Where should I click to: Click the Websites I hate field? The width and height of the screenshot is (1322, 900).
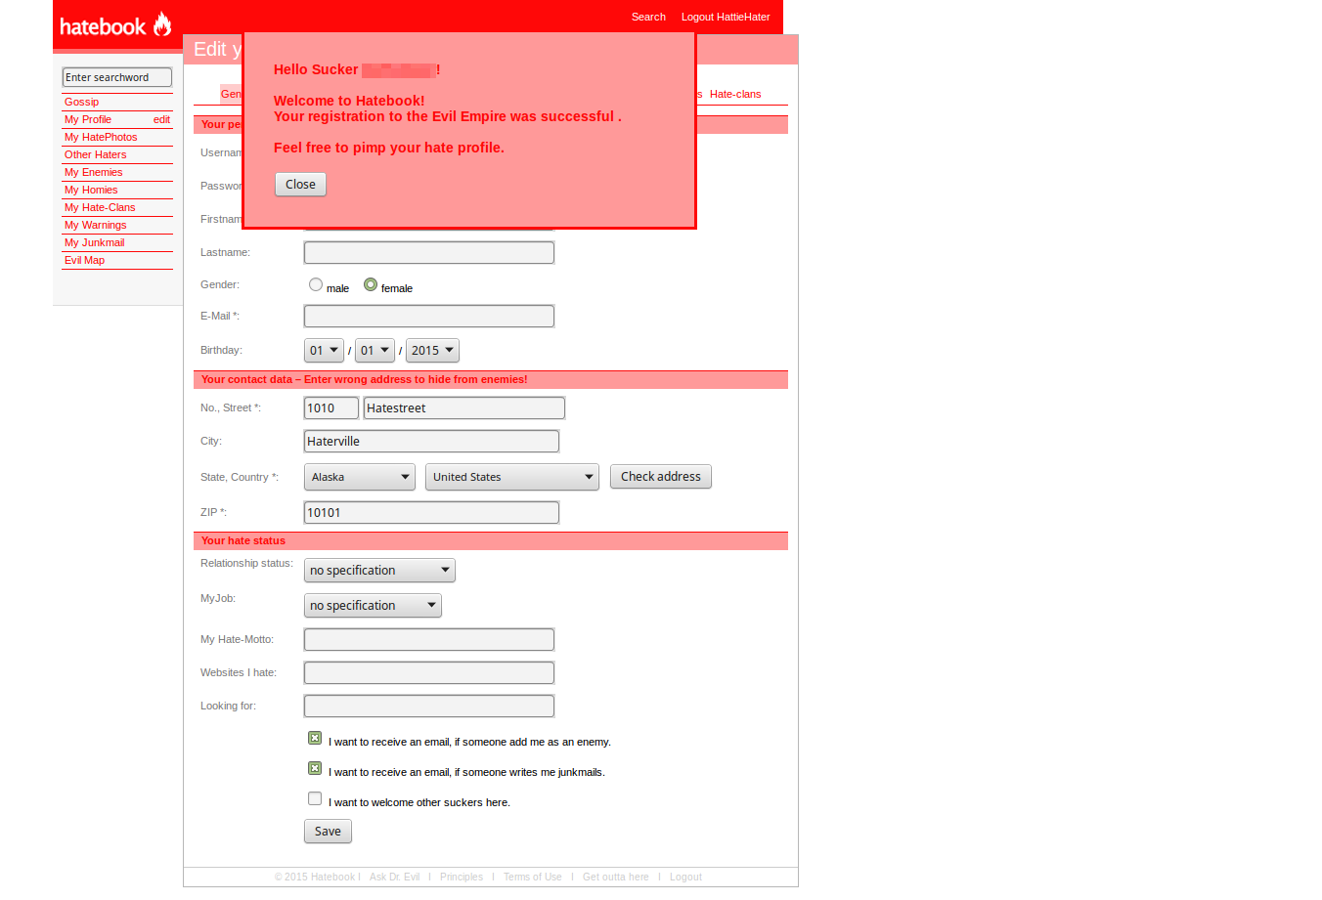[429, 672]
